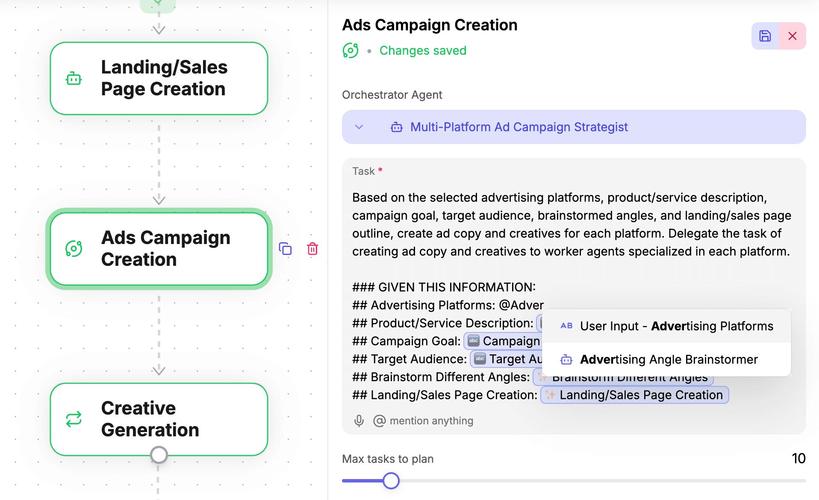Open Multi-Platform Ad Campaign Strategist dropdown
This screenshot has width=819, height=500.
(x=574, y=127)
